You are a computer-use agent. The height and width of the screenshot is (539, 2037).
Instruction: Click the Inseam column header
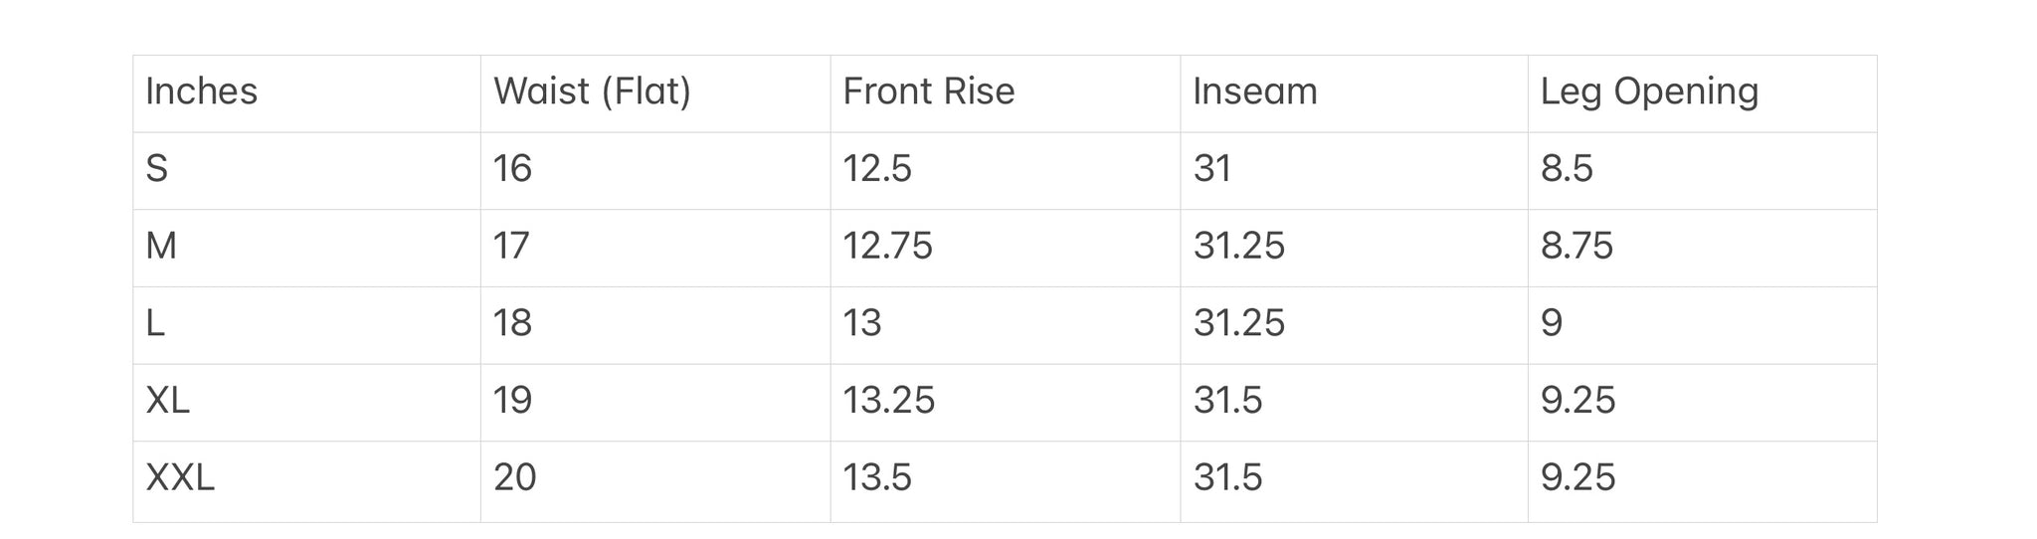coord(1254,91)
